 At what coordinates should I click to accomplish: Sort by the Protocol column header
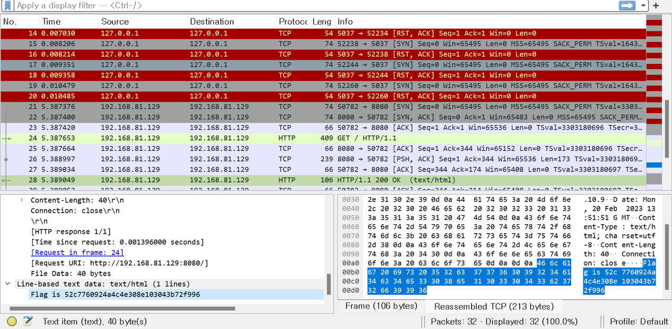point(293,21)
